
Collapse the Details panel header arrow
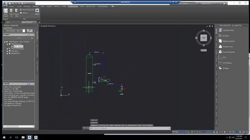tap(33, 84)
